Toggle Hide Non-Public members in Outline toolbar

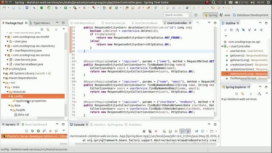click(x=255, y=30)
